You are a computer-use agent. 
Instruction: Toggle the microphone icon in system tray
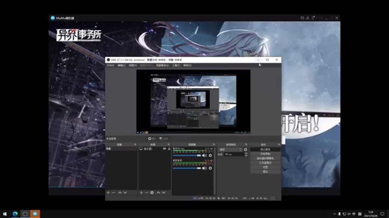click(339, 214)
